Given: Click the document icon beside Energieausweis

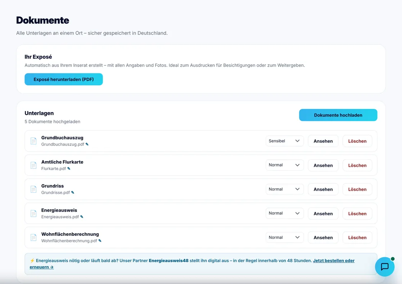Looking at the screenshot, I should click(34, 214).
